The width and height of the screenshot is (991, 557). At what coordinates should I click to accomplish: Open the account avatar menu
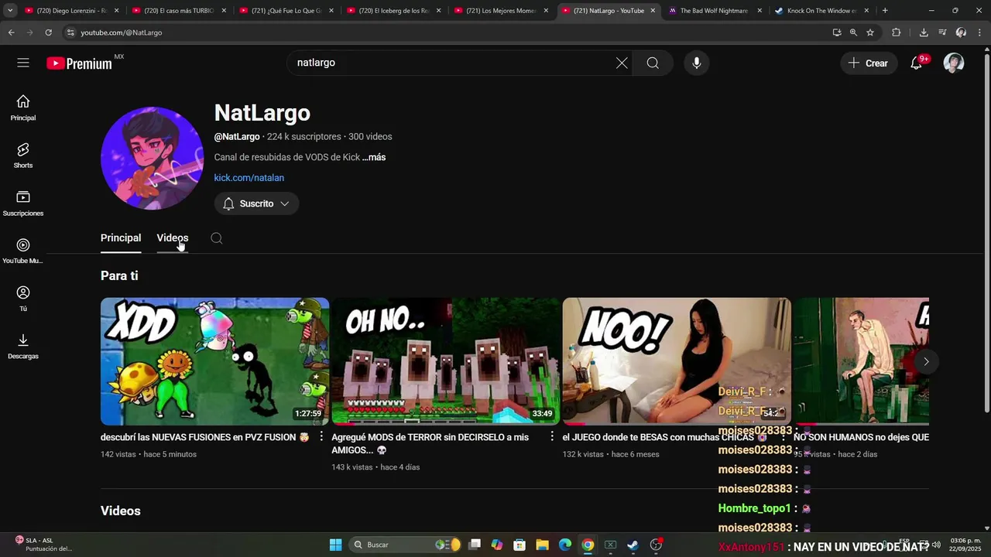(x=954, y=63)
